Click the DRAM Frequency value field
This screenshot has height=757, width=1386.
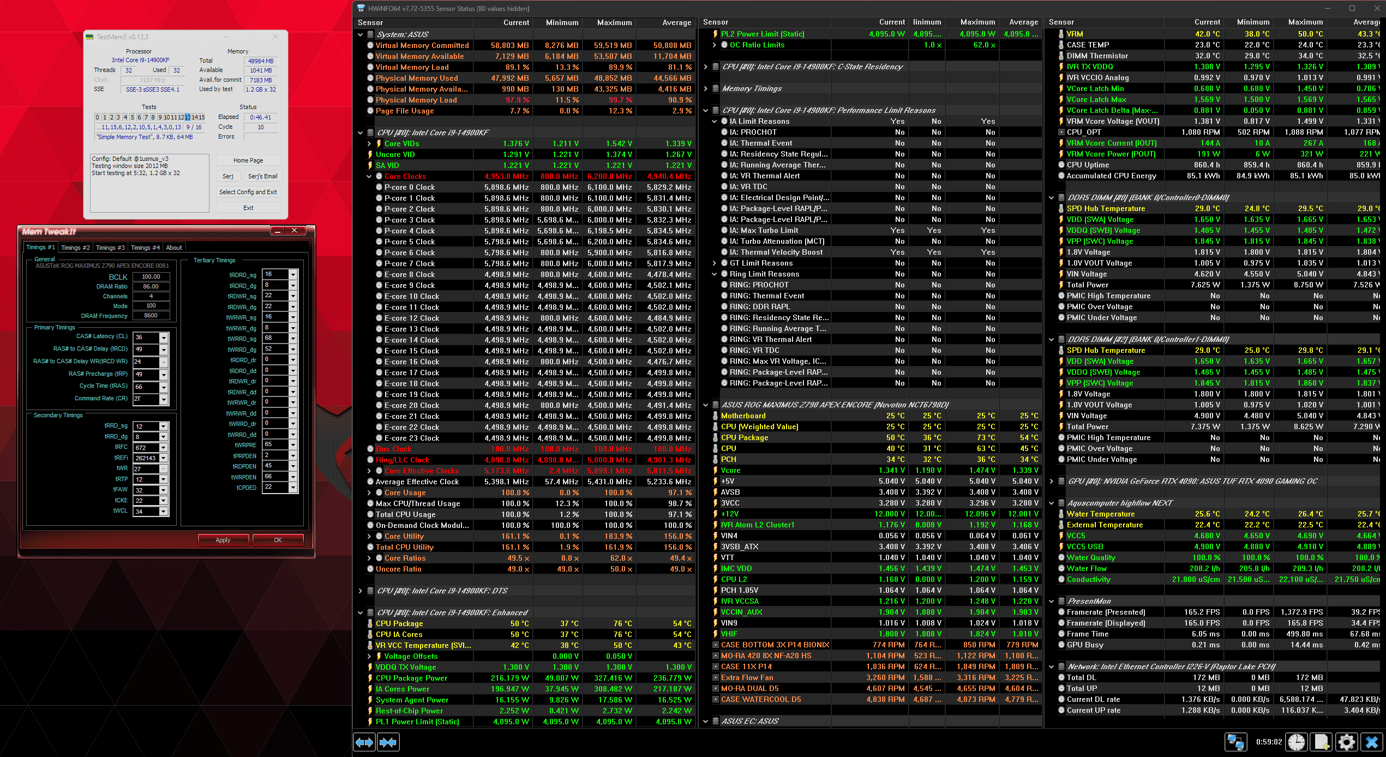[151, 315]
